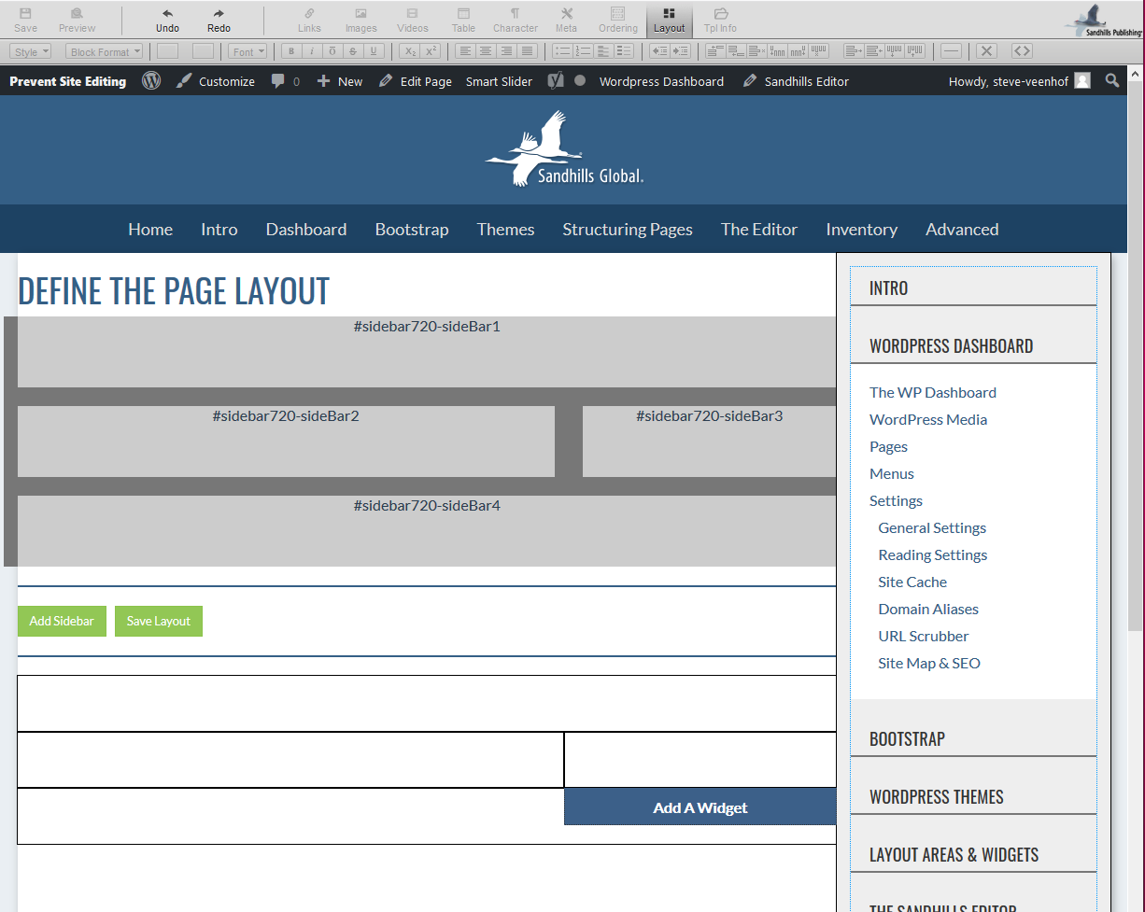Open the source code view icon
The image size is (1145, 912).
coord(1022,51)
